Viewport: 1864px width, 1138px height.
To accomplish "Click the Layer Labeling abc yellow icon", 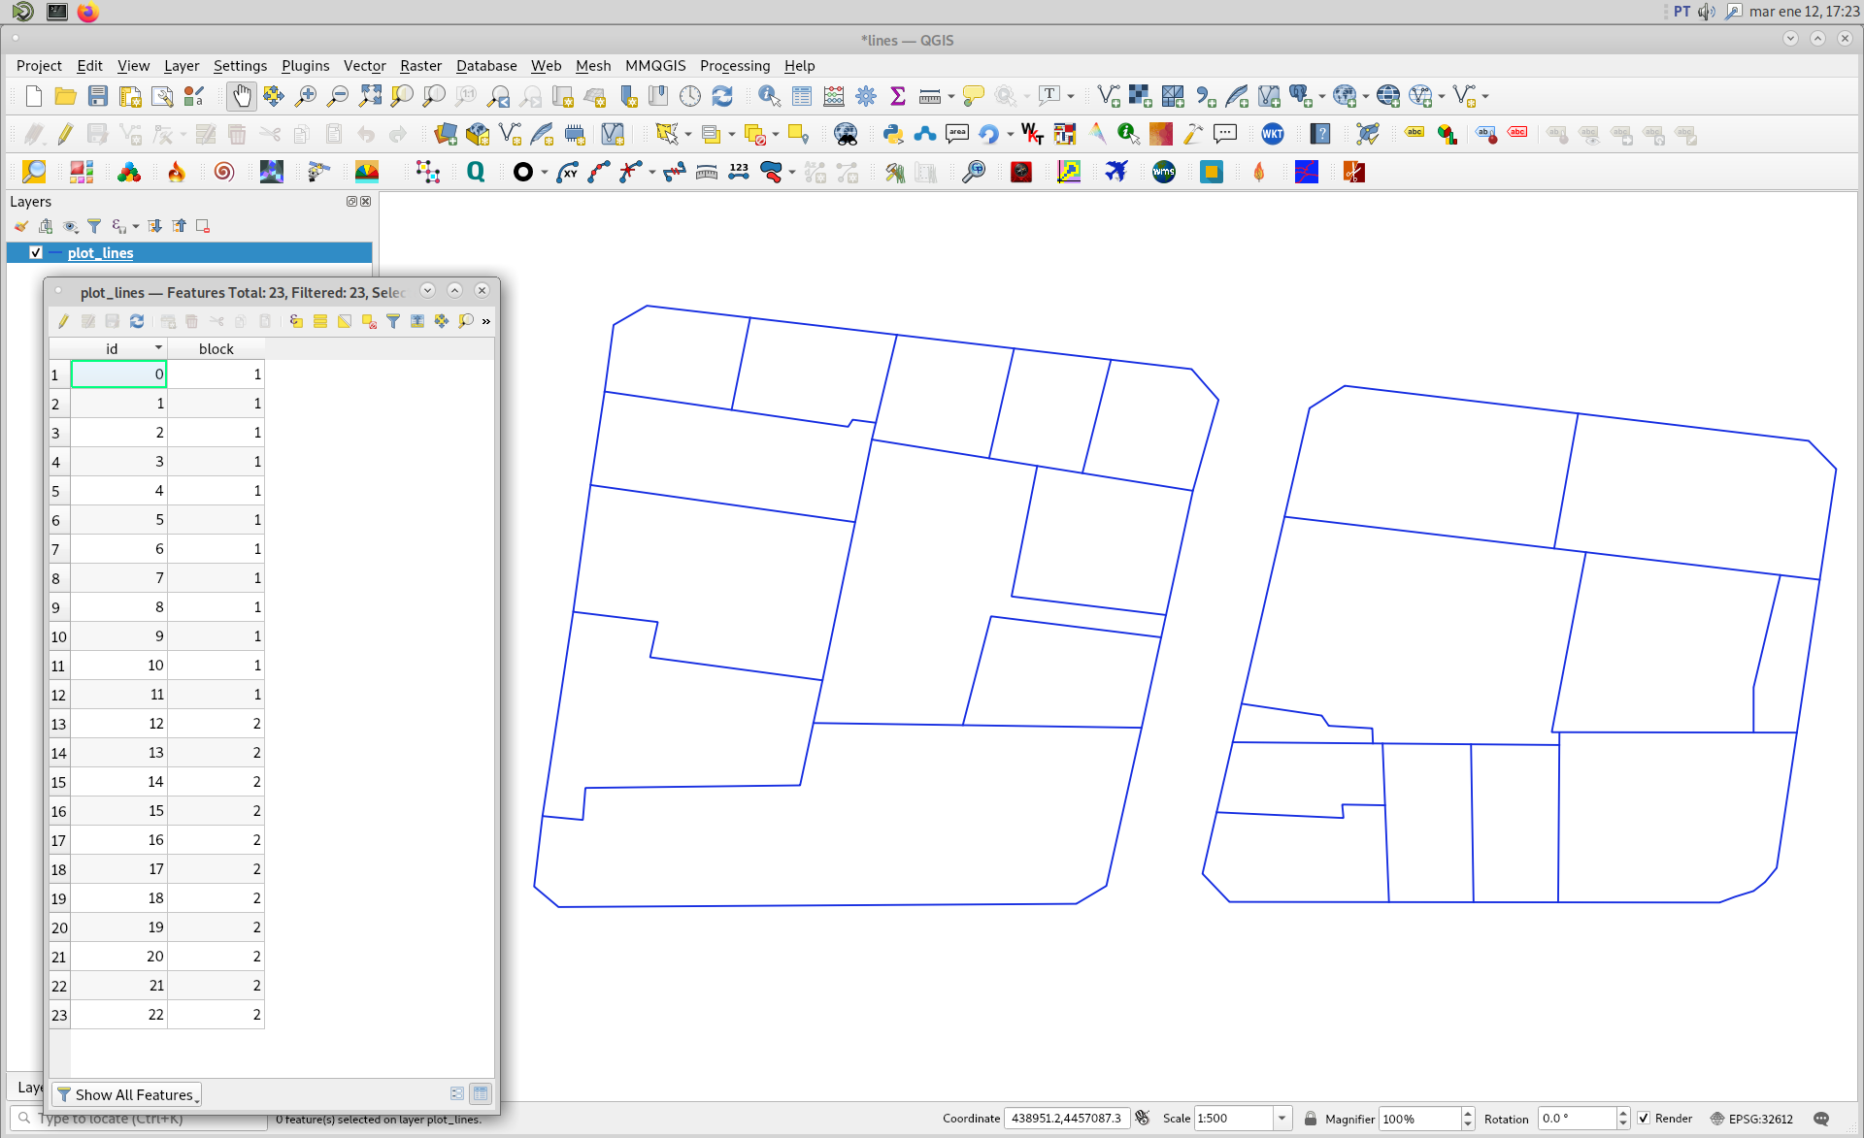I will pos(1415,134).
